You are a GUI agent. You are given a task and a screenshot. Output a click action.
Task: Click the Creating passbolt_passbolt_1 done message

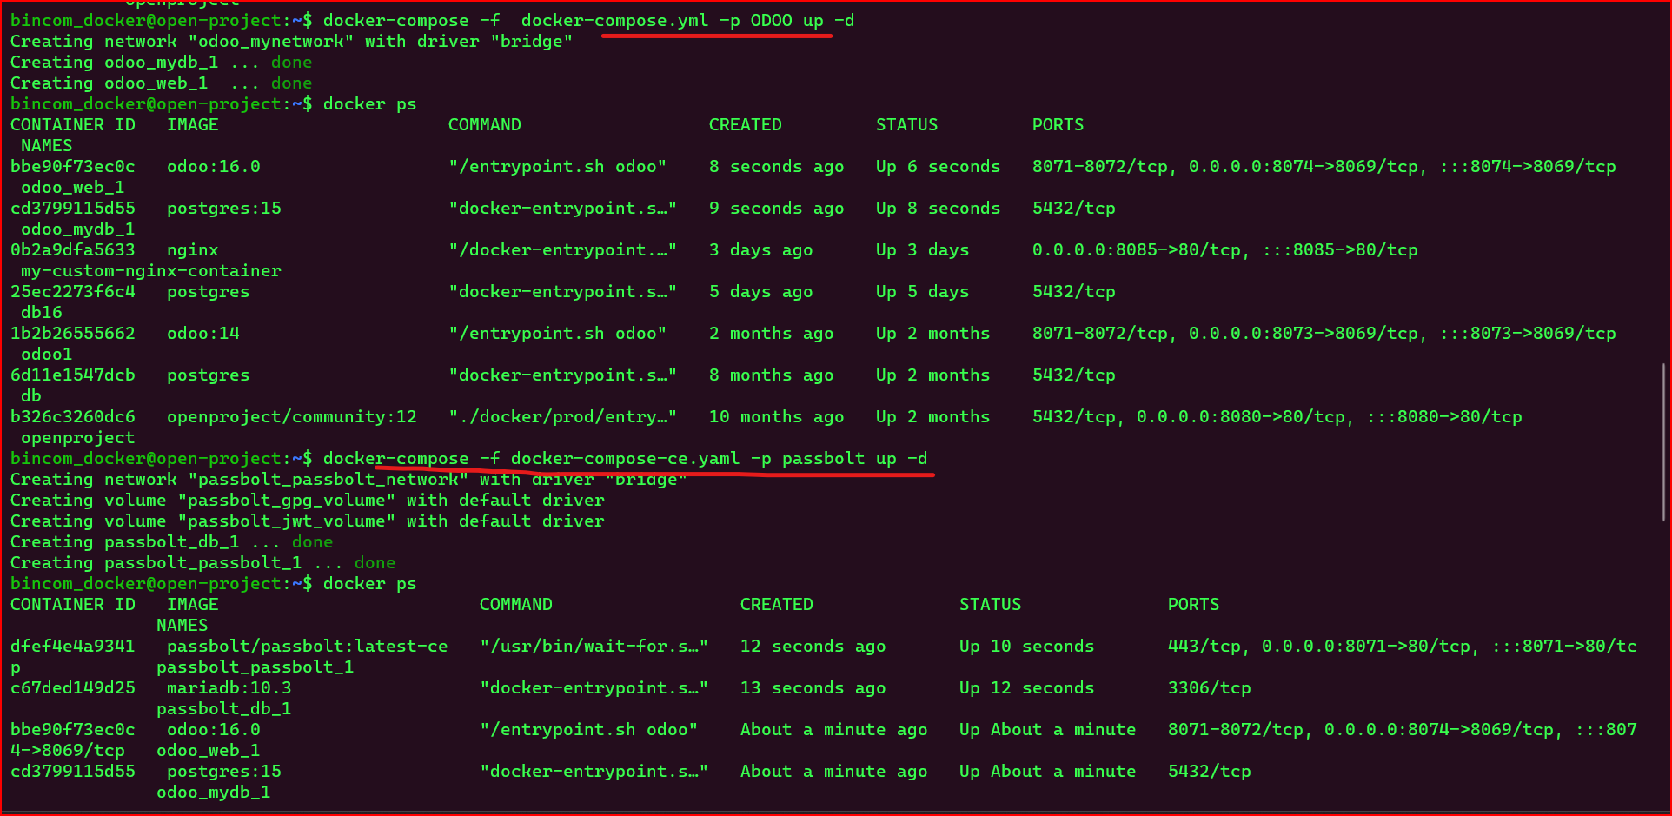202,562
